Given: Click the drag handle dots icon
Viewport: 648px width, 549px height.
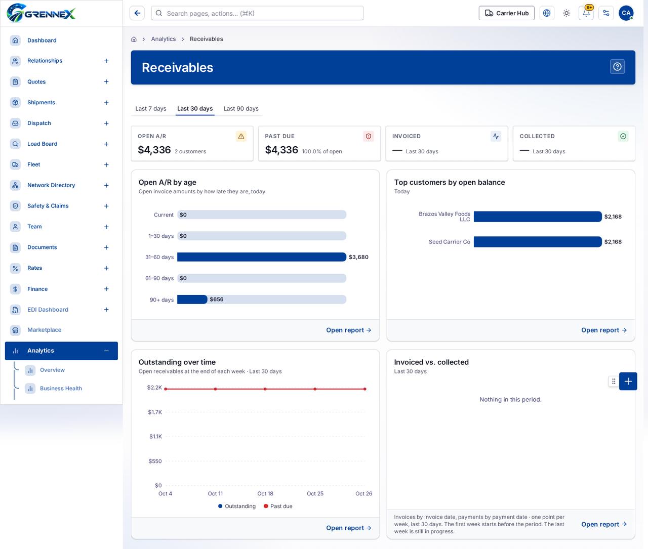Looking at the screenshot, I should [x=614, y=381].
